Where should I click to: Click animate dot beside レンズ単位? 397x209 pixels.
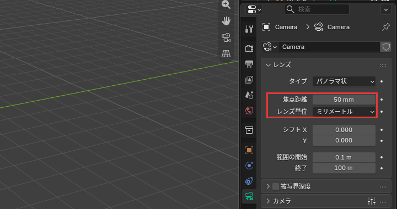382,111
